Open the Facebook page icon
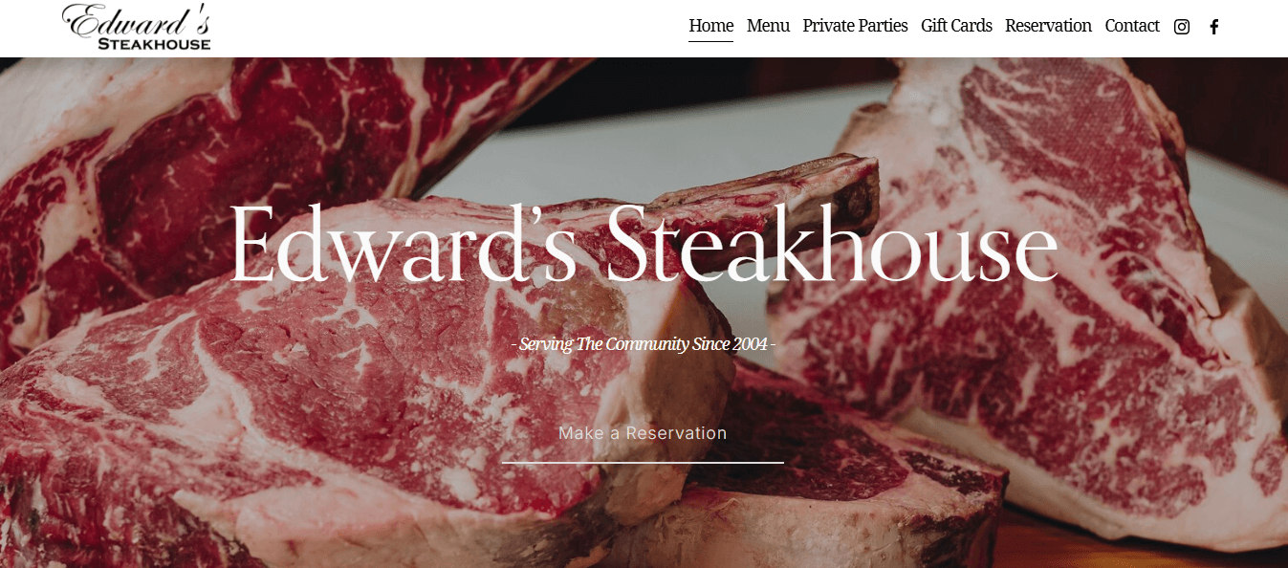Viewport: 1288px width, 568px height. (x=1214, y=27)
